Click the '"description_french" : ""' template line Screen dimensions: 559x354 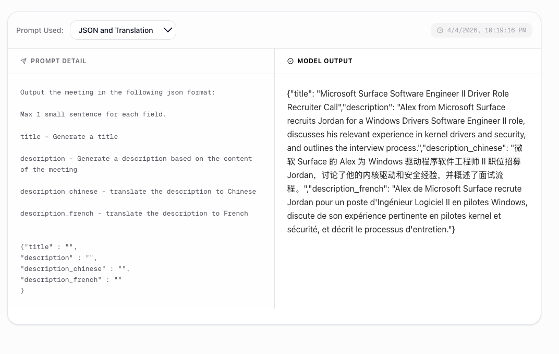[71, 280]
